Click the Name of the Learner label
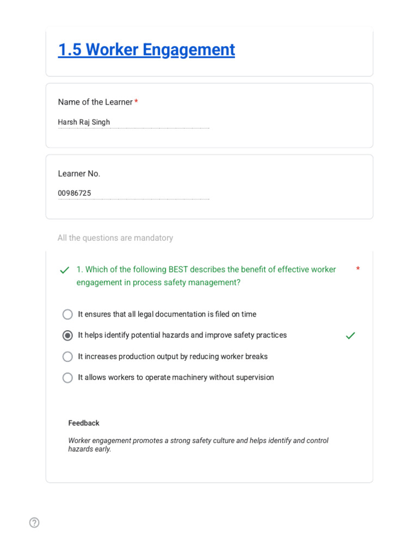This screenshot has height=558, width=418. tap(95, 102)
